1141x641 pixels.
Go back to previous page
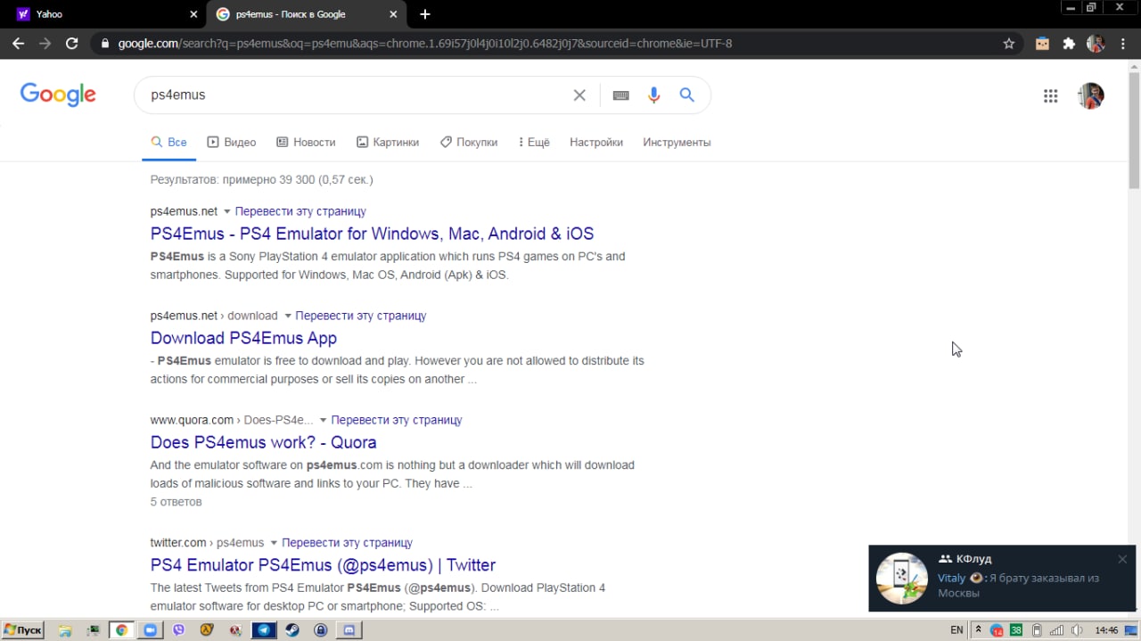[18, 43]
